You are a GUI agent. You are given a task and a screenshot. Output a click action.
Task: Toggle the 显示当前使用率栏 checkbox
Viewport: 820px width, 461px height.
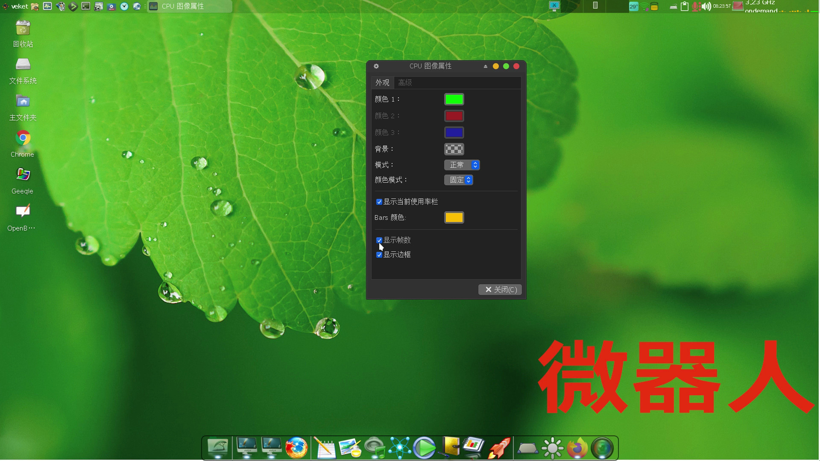(379, 202)
